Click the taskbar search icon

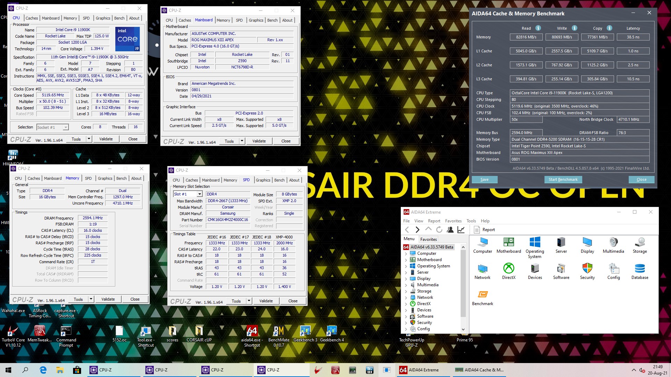tap(25, 370)
